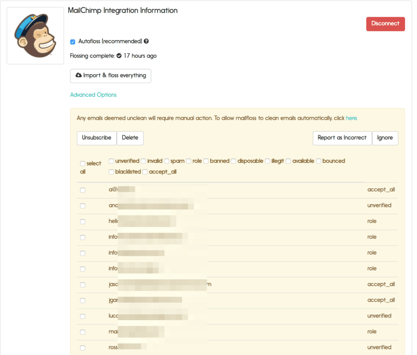Click the MailChimp Integration Information heading
The image size is (417, 355).
point(123,10)
